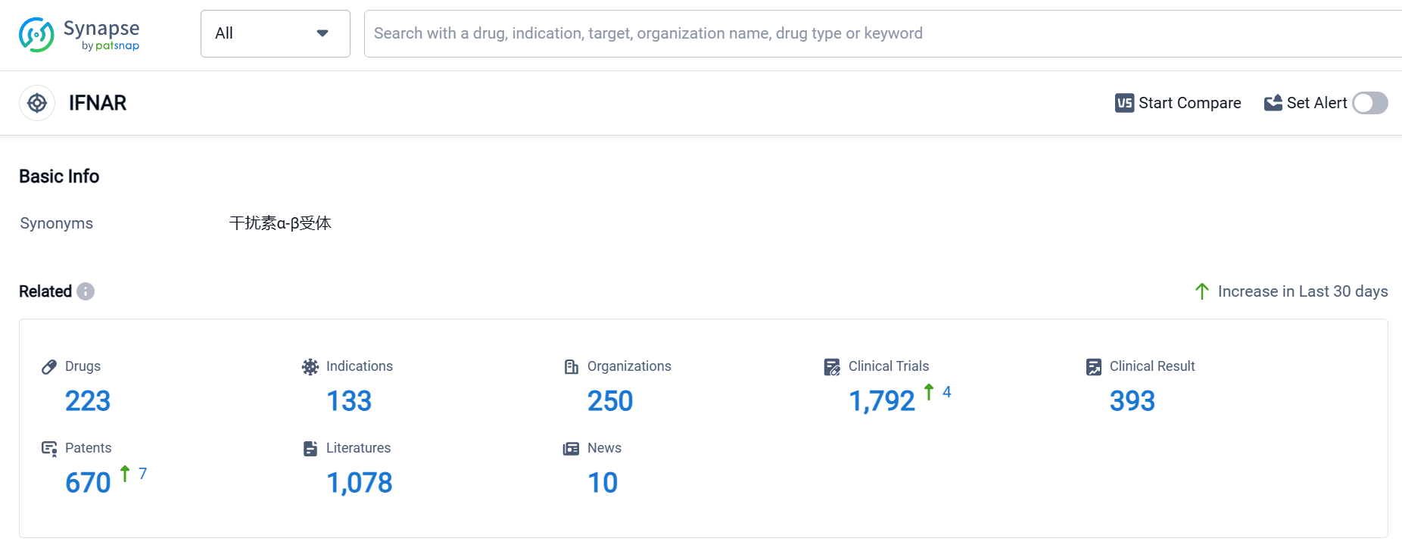
Task: Click the dropdown arrow beside All
Action: 322,33
